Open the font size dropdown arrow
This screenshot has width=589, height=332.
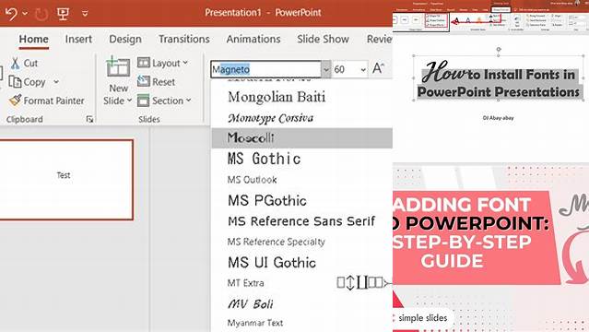coord(363,69)
